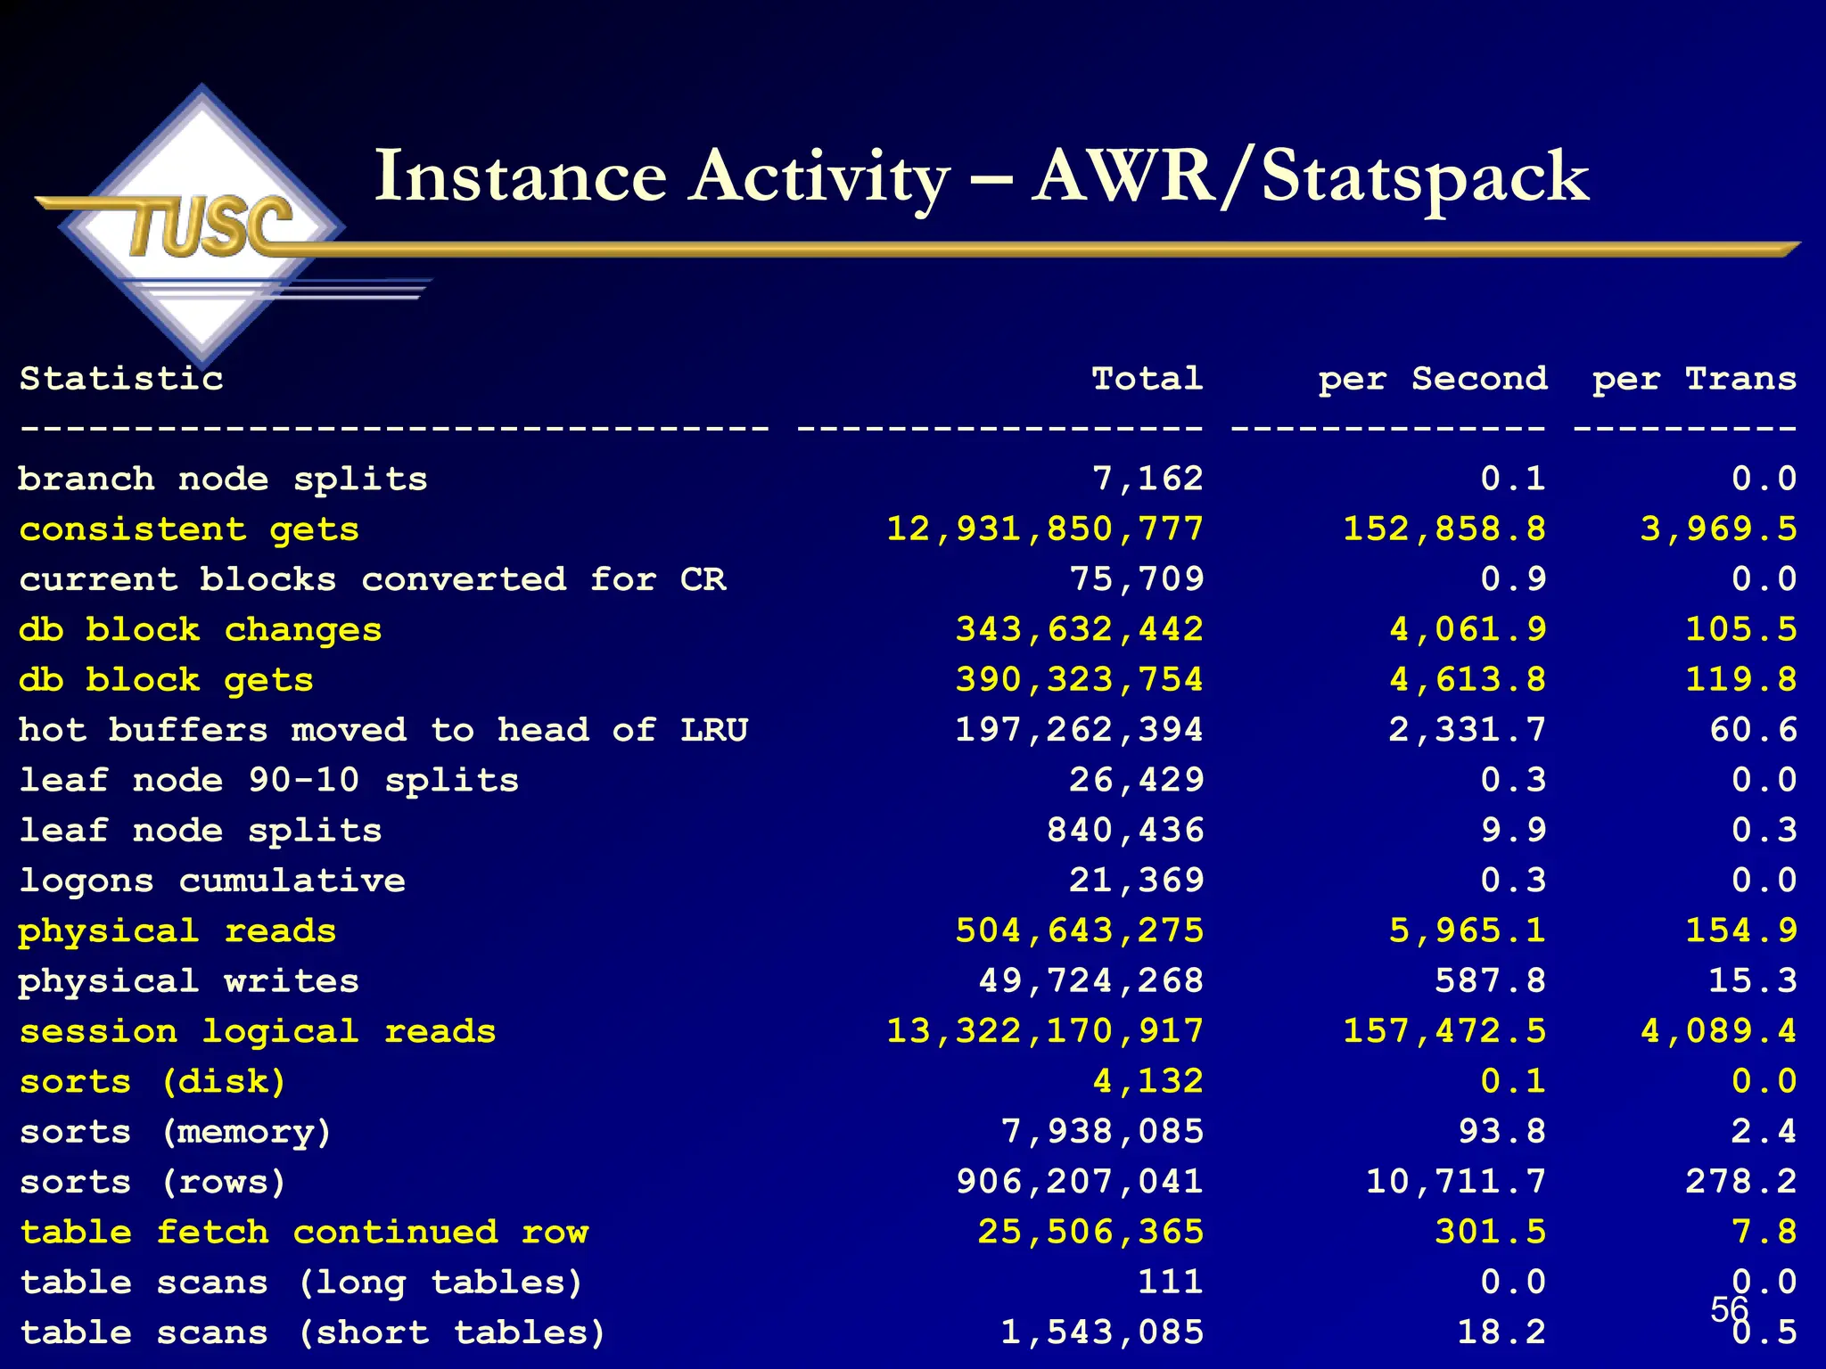
Task: Click total value 26,429
Action: [x=1137, y=781]
